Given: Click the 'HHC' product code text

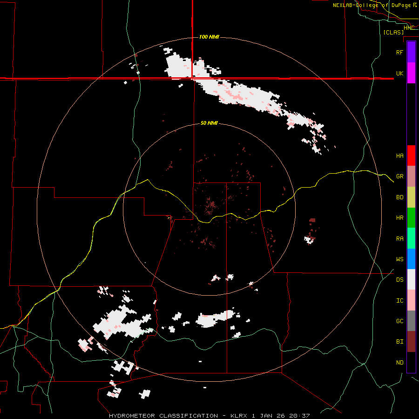Looking at the screenshot, I should 409,28.
